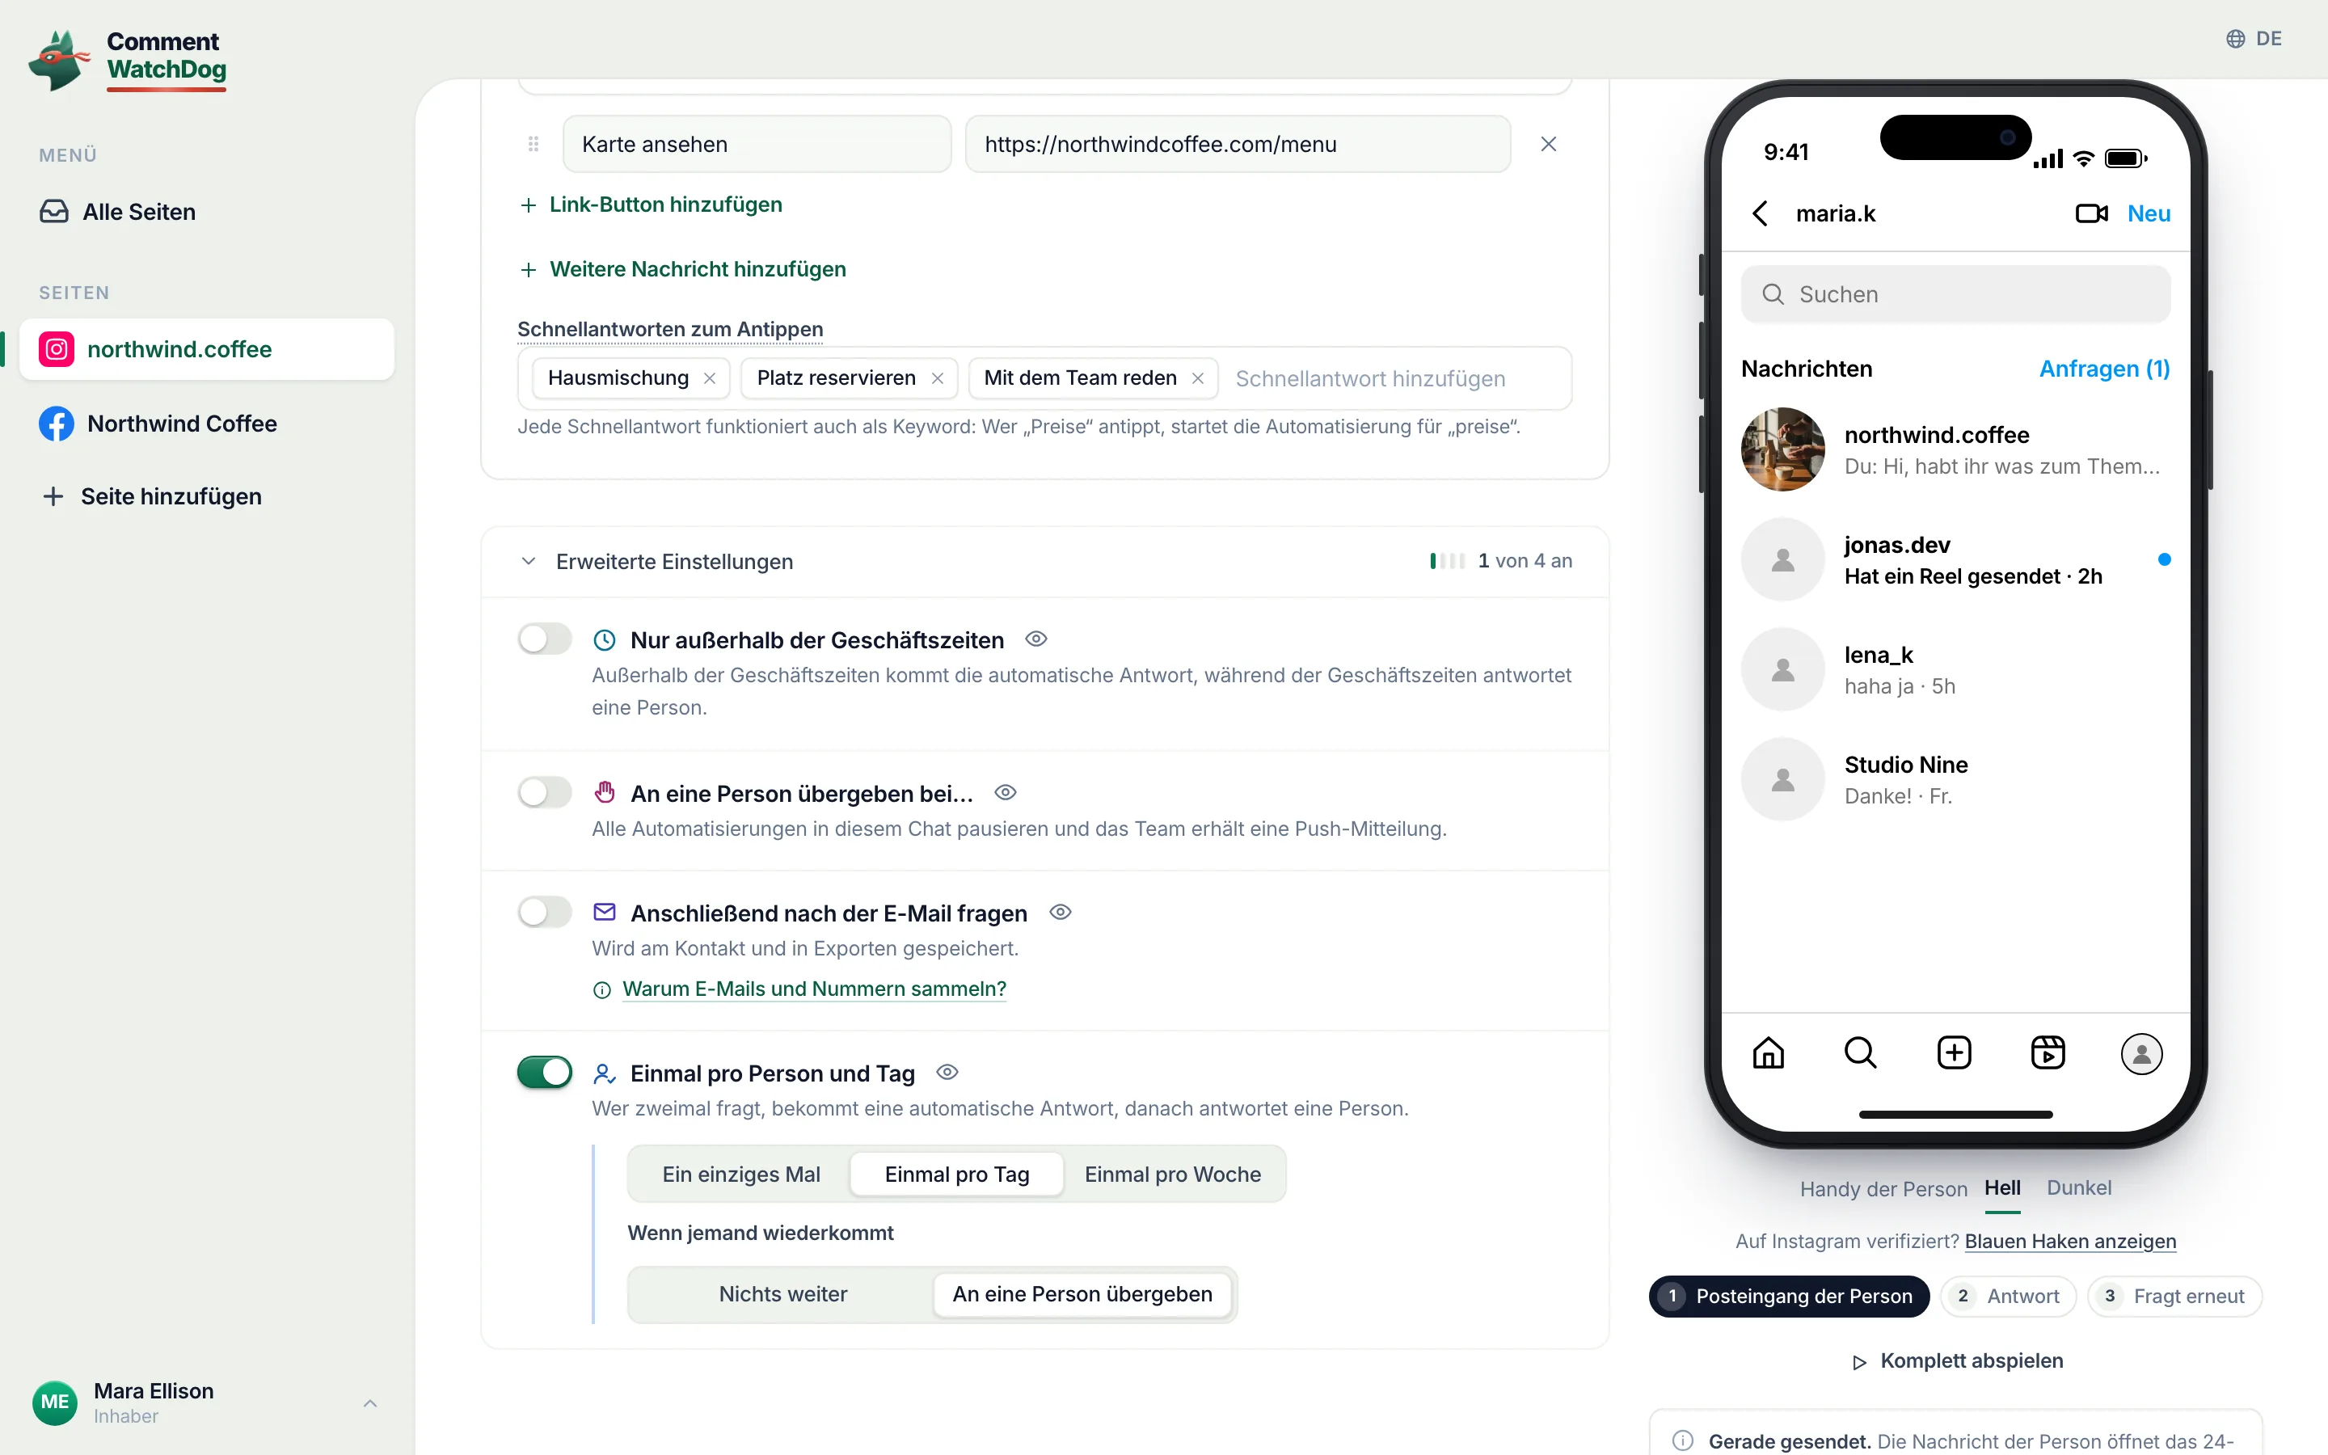Grab the drag handle beside Karte ansehen
The height and width of the screenshot is (1455, 2328).
coord(533,145)
